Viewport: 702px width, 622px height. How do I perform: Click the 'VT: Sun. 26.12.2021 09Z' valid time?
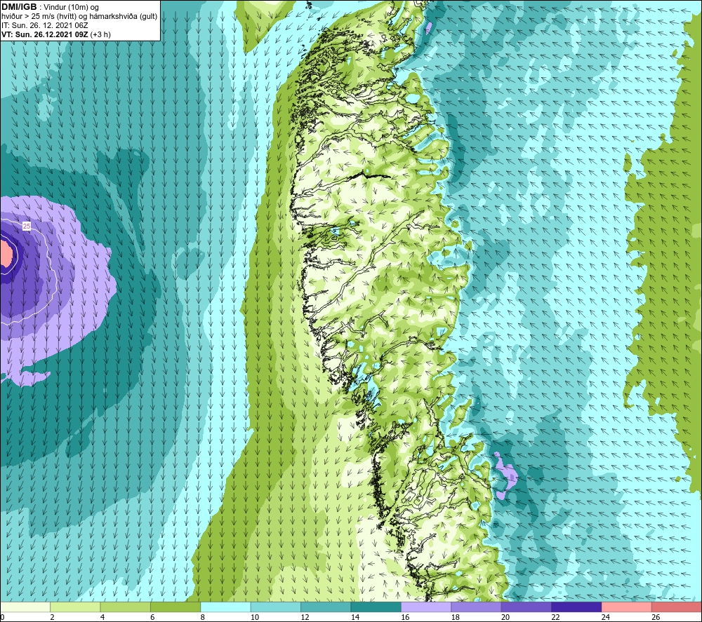(45, 34)
